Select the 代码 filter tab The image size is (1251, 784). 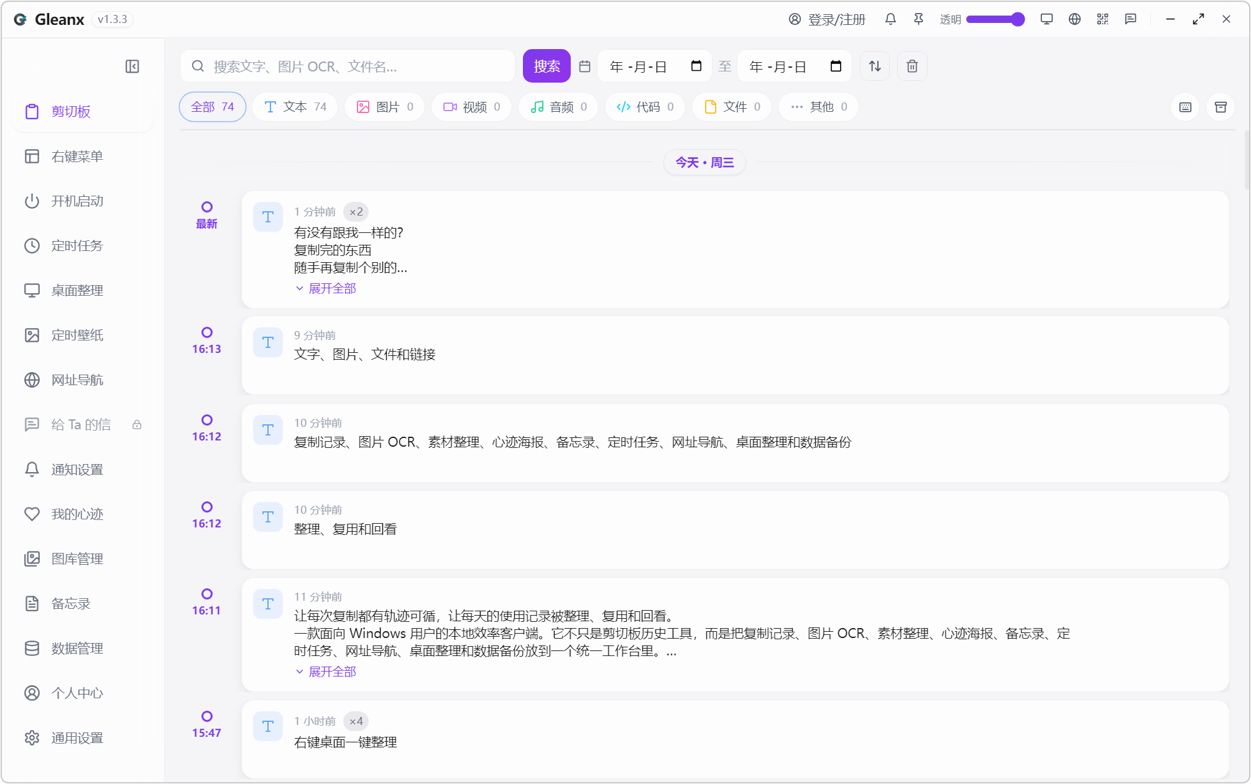click(x=645, y=107)
